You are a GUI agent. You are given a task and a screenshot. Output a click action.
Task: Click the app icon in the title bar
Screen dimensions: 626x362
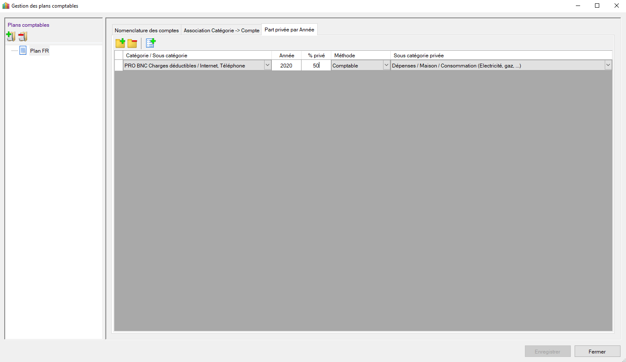tap(6, 6)
